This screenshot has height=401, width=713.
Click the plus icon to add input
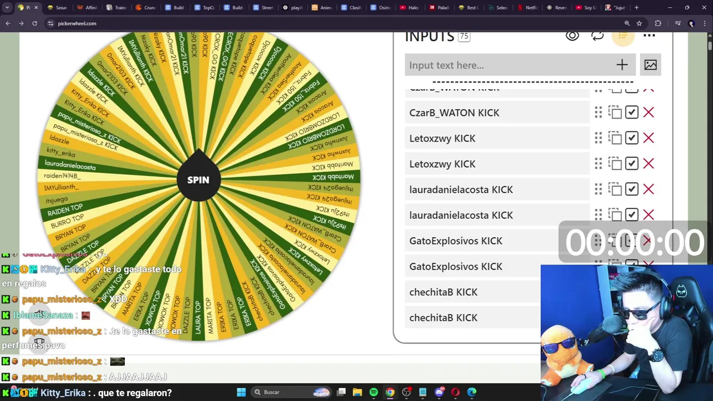click(x=622, y=65)
